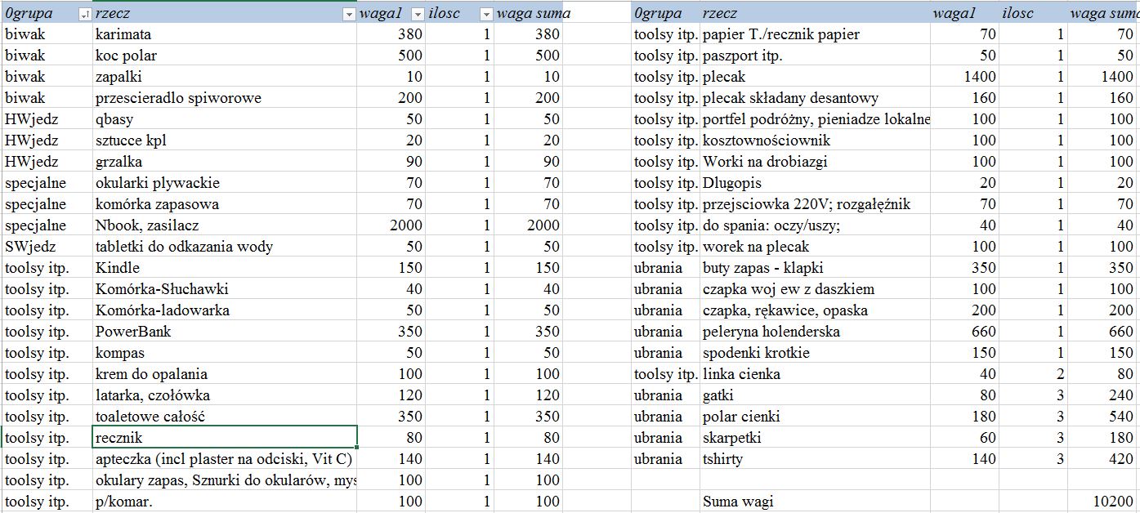
Task: Select the 'zapalki' cell
Action: point(225,77)
